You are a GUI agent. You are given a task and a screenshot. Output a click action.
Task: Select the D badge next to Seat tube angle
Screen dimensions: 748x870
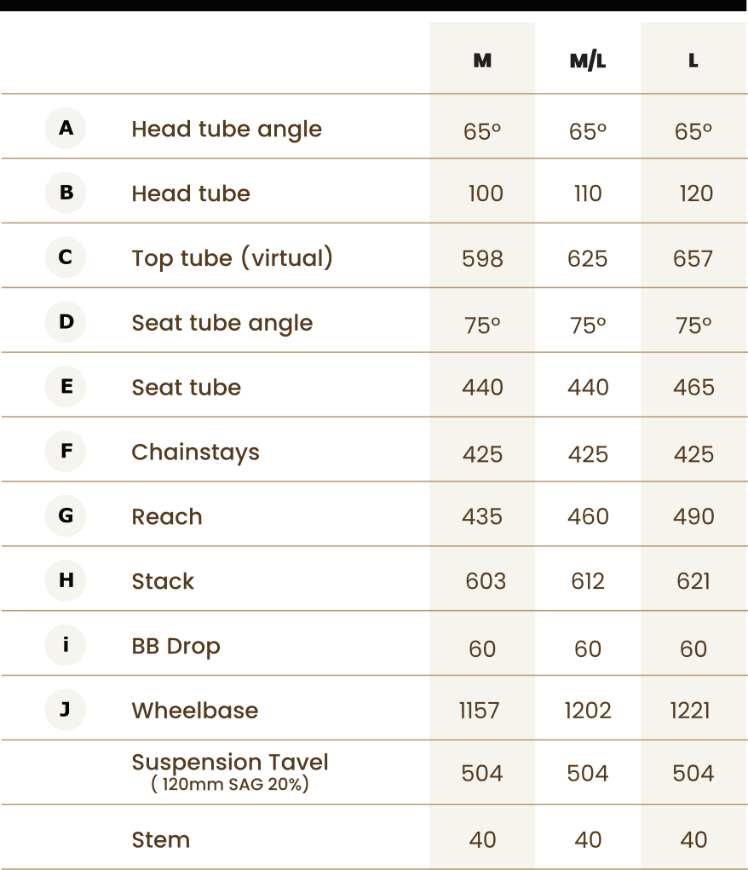66,322
